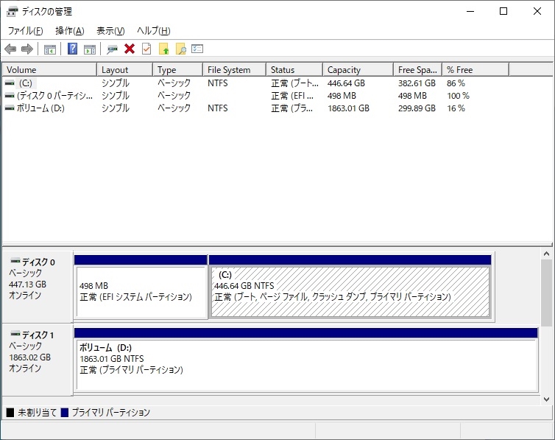Open Help via the question mark icon
This screenshot has width=555, height=440.
(x=72, y=49)
